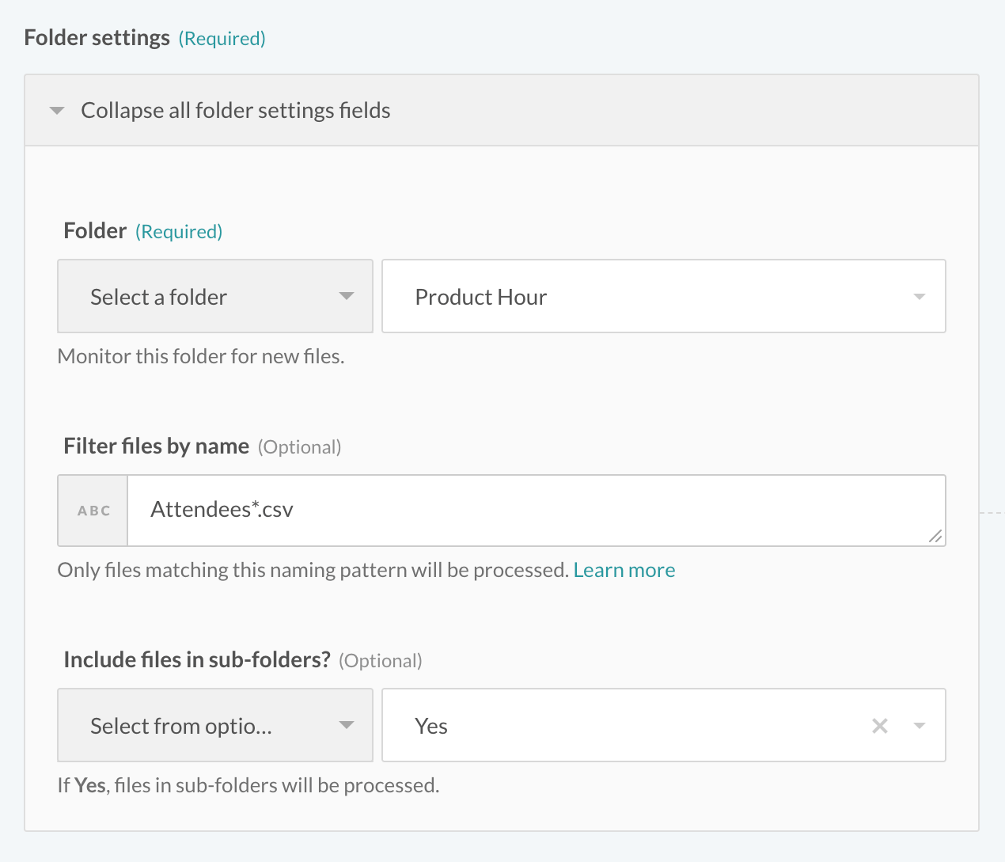The image size is (1005, 862).
Task: Click the resize handle of the filter textarea
Action: pos(935,536)
